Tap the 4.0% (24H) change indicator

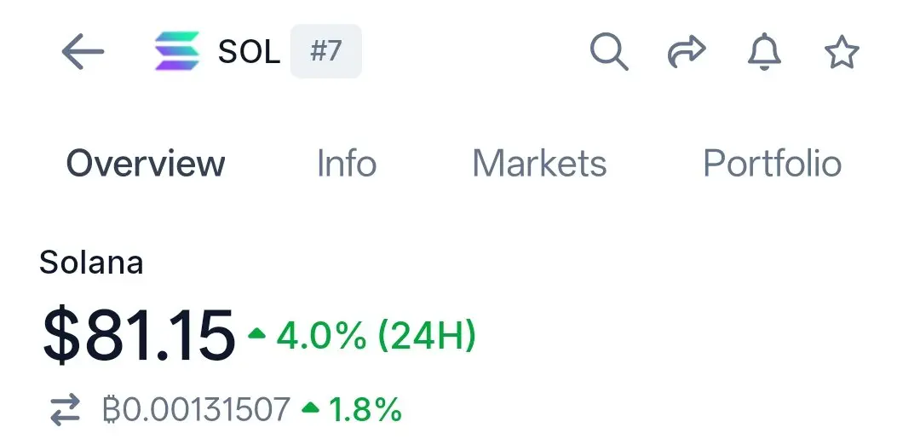(x=377, y=337)
